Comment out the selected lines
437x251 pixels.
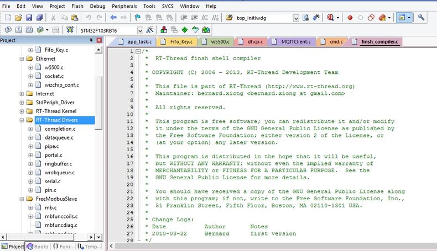pyautogui.click(x=205, y=18)
